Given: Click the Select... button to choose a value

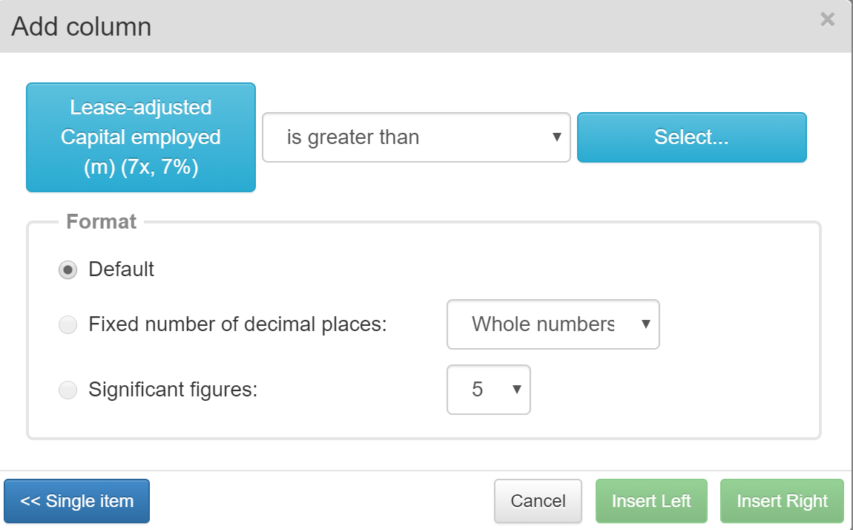Looking at the screenshot, I should pos(691,137).
